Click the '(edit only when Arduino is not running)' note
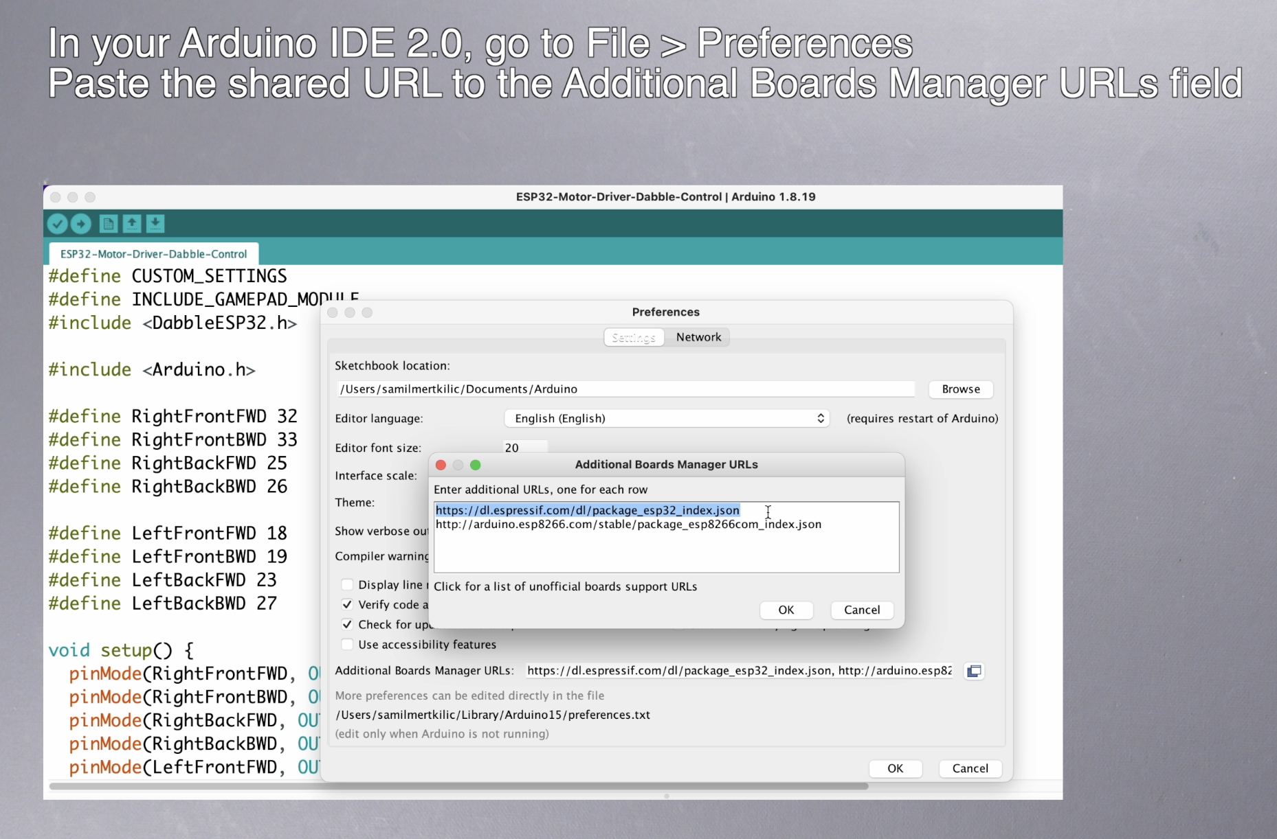 tap(442, 734)
